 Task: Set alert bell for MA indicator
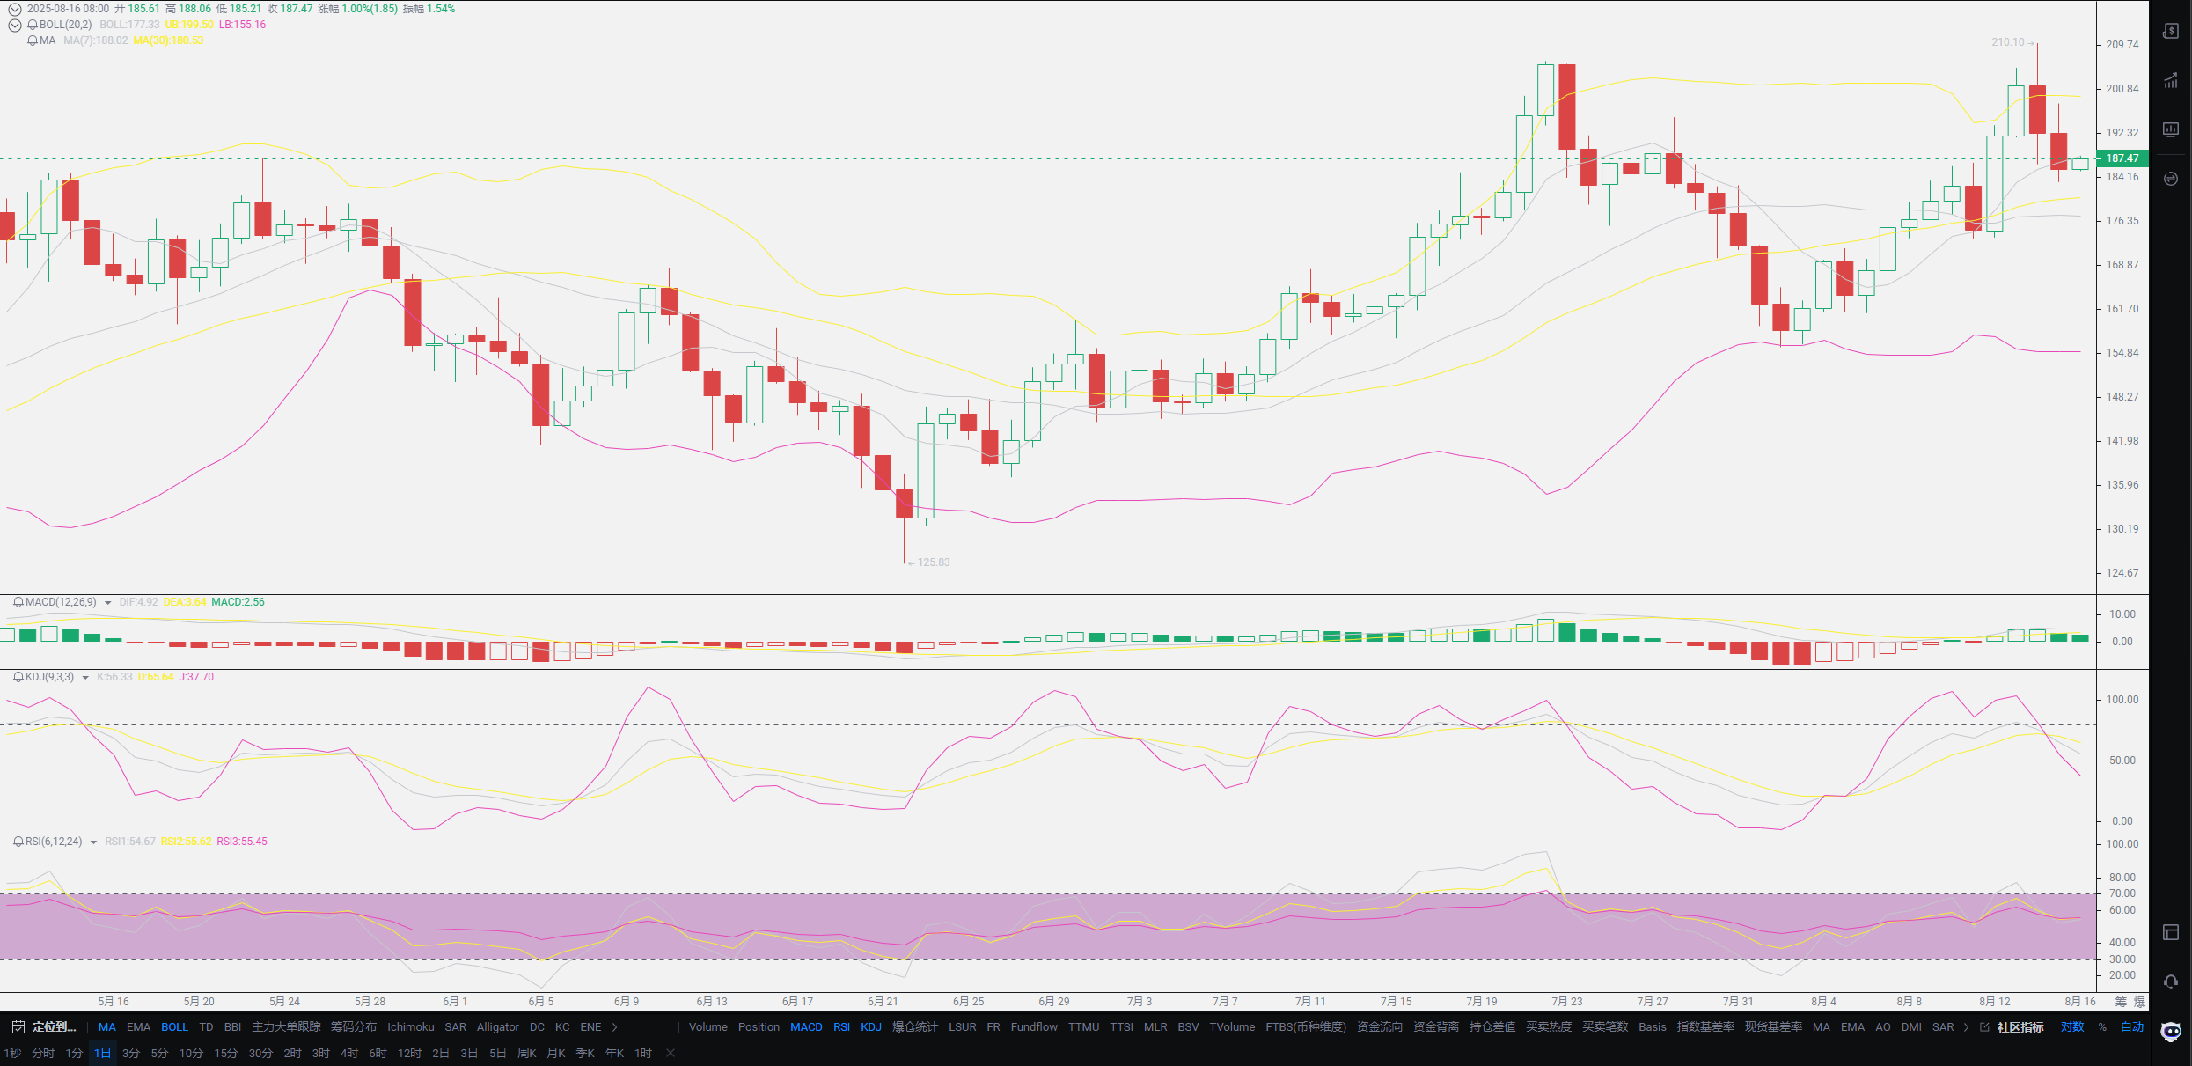coord(33,40)
